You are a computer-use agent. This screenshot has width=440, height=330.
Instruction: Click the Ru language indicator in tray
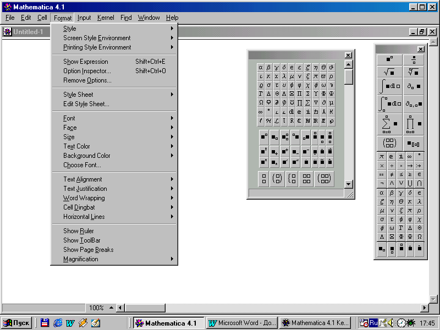(373, 323)
